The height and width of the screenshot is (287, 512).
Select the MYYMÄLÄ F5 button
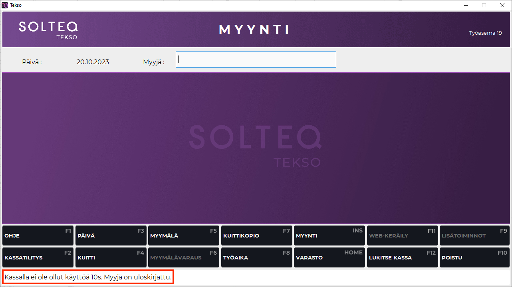coord(183,236)
